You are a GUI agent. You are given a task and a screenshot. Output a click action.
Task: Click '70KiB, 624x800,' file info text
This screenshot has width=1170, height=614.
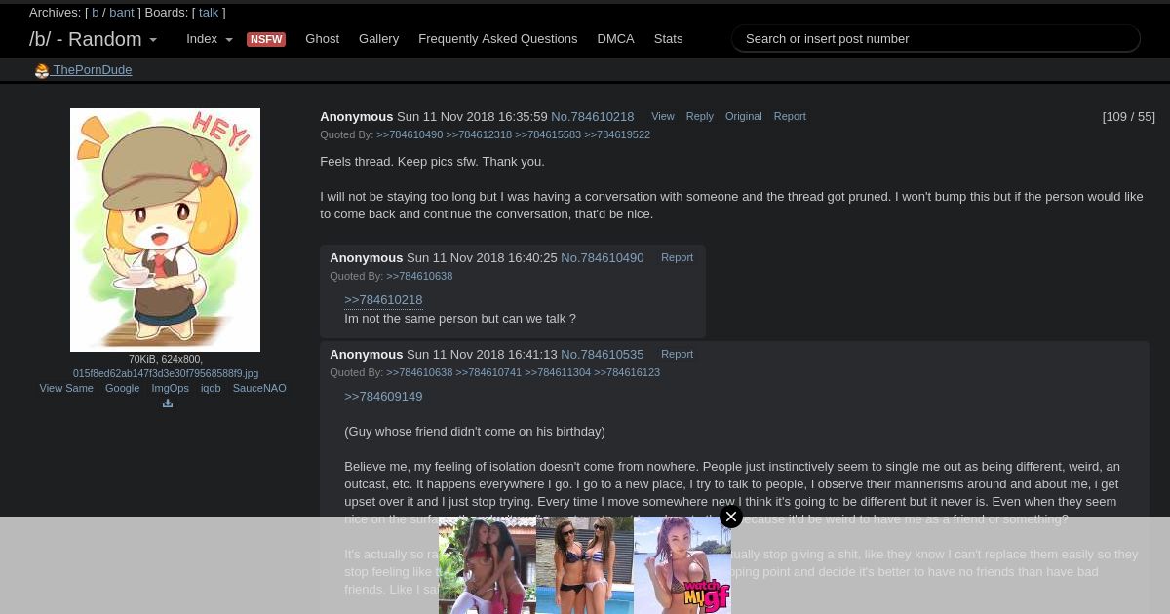tap(166, 360)
